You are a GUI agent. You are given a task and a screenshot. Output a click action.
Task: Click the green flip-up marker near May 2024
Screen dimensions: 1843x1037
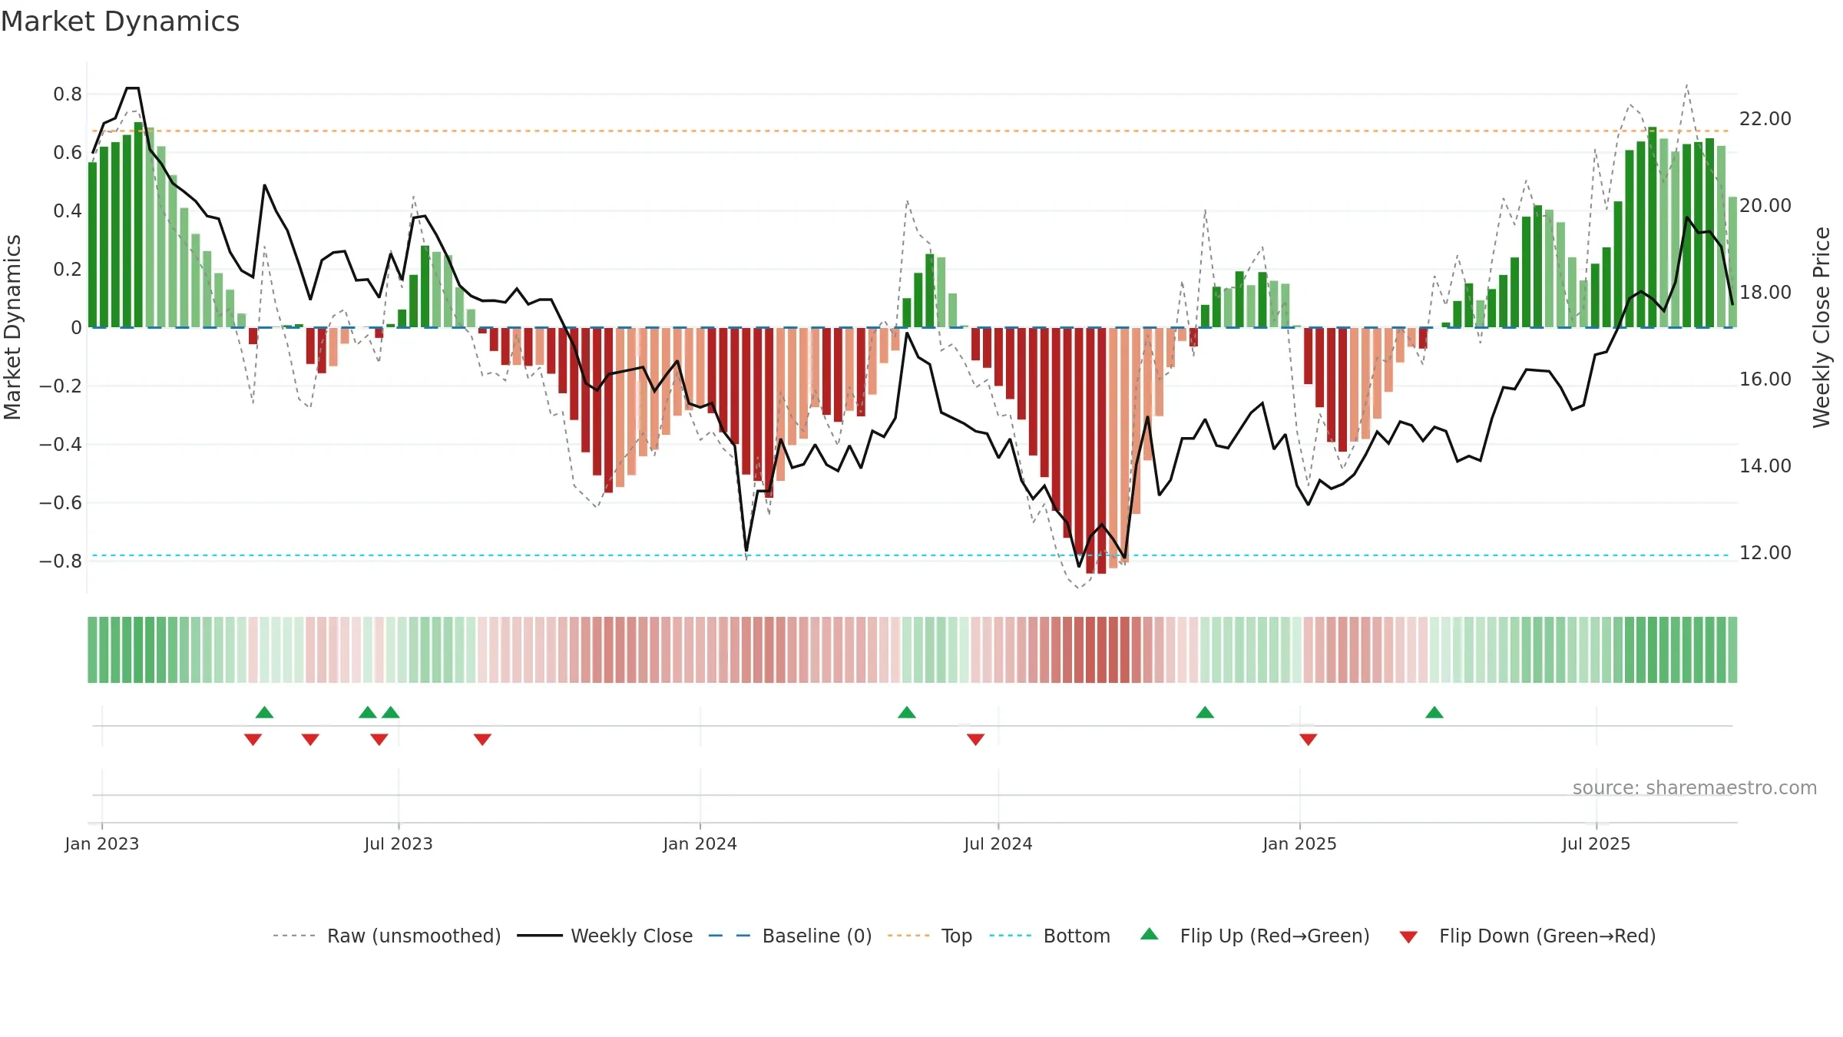907,712
